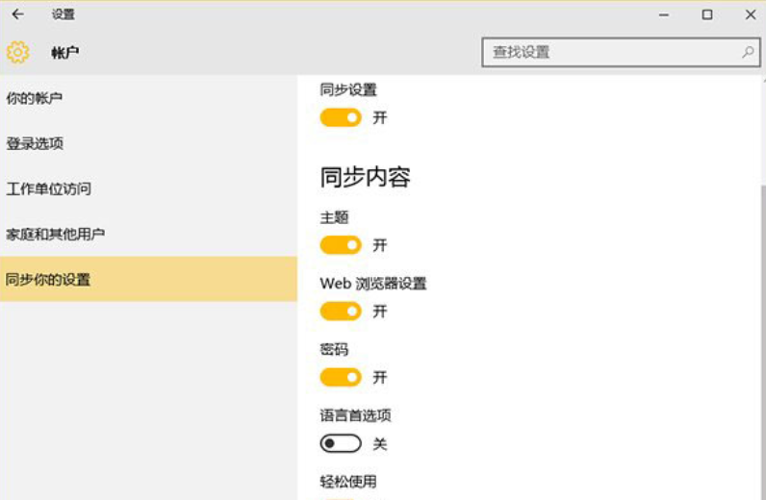Minimize the Settings window
The height and width of the screenshot is (500, 766).
[x=663, y=14]
